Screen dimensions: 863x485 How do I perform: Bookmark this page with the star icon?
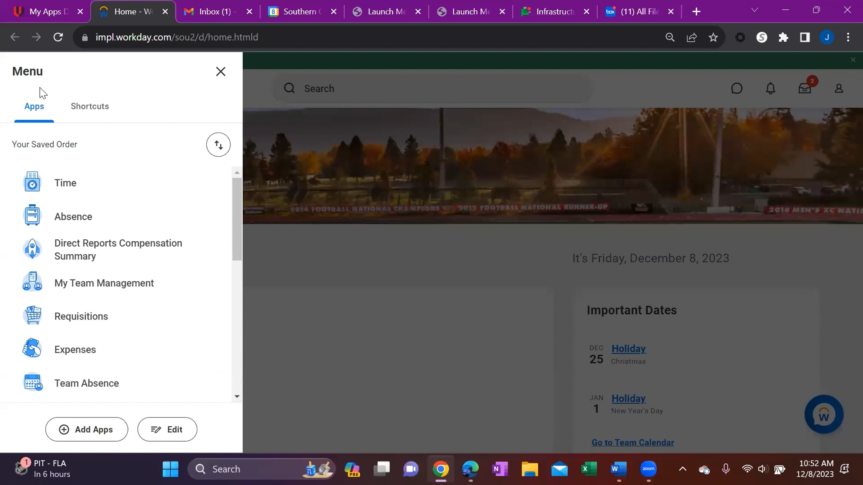point(713,37)
